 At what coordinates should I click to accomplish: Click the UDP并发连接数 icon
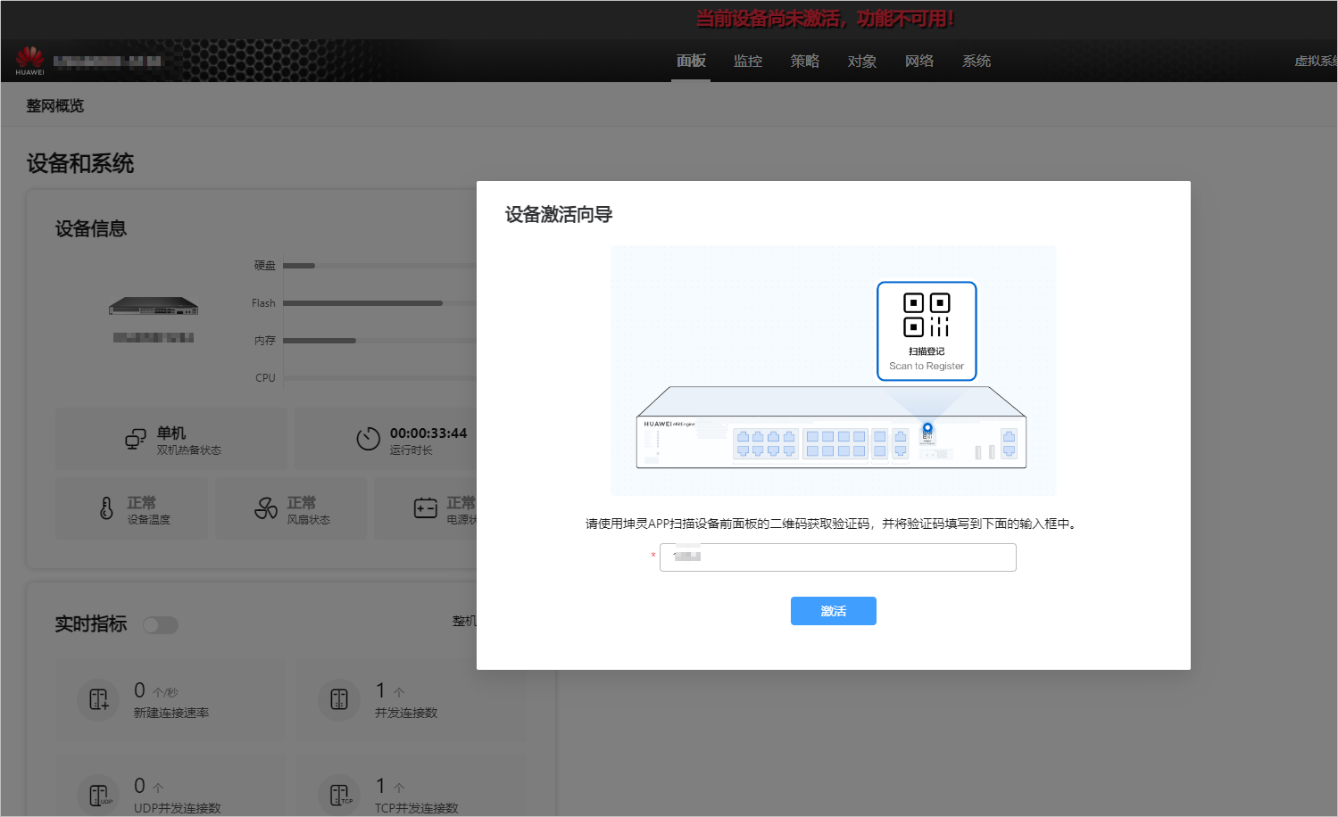click(98, 795)
